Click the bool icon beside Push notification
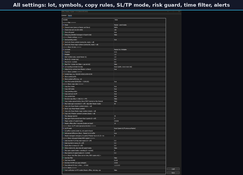 point(64,170)
